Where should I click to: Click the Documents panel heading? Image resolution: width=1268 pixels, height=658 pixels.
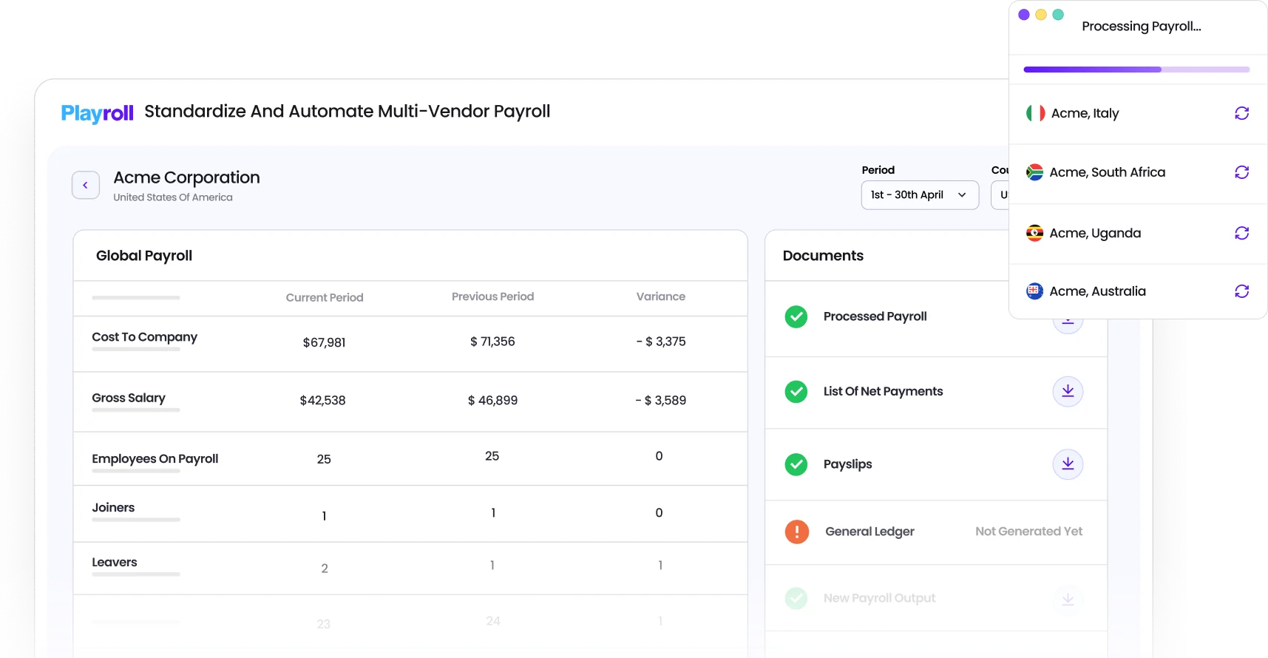click(x=823, y=256)
